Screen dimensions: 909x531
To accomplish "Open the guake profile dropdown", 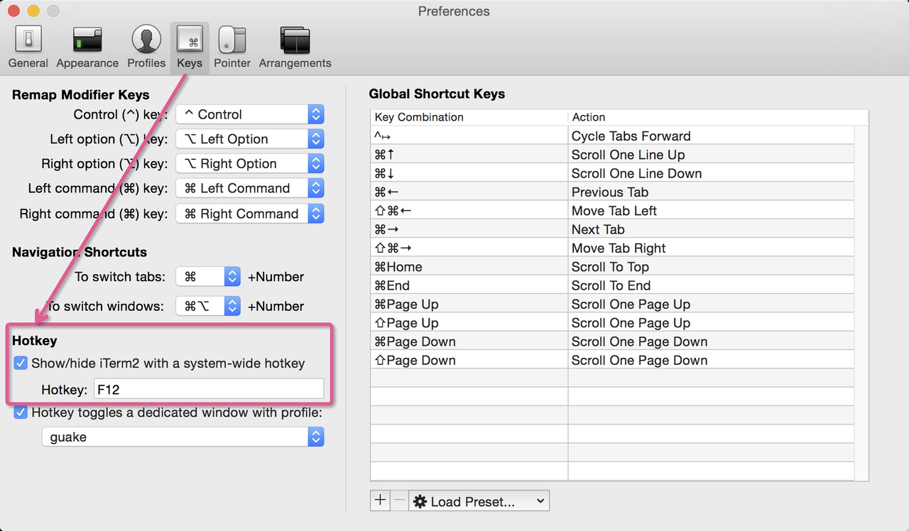I will click(x=183, y=437).
